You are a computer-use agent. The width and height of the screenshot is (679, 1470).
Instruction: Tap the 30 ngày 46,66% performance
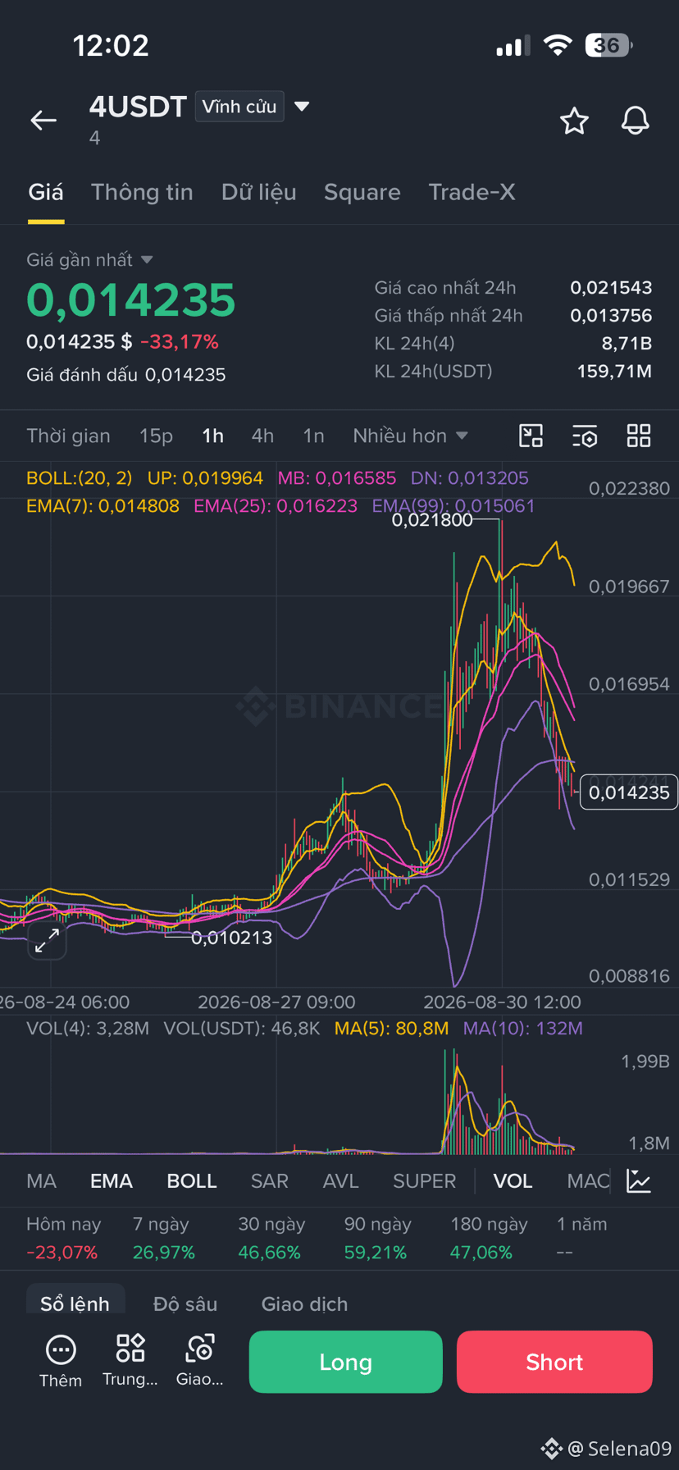pos(271,1238)
